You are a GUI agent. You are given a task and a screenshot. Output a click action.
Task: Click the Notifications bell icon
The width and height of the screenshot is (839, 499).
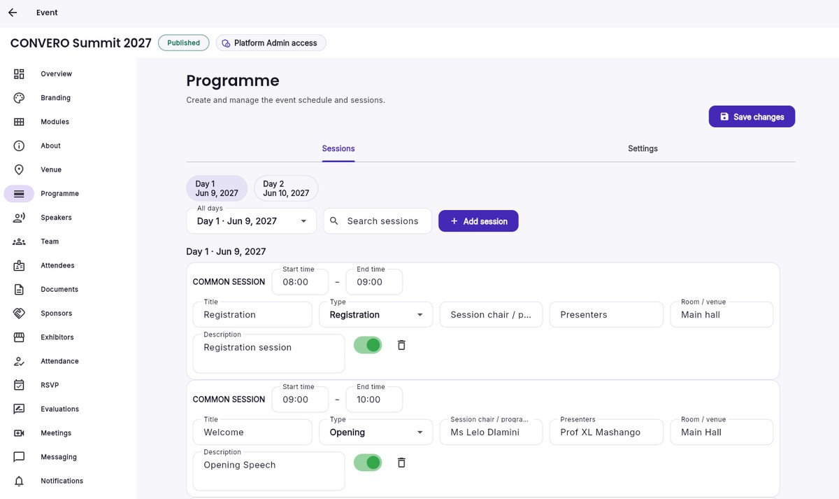coord(19,481)
